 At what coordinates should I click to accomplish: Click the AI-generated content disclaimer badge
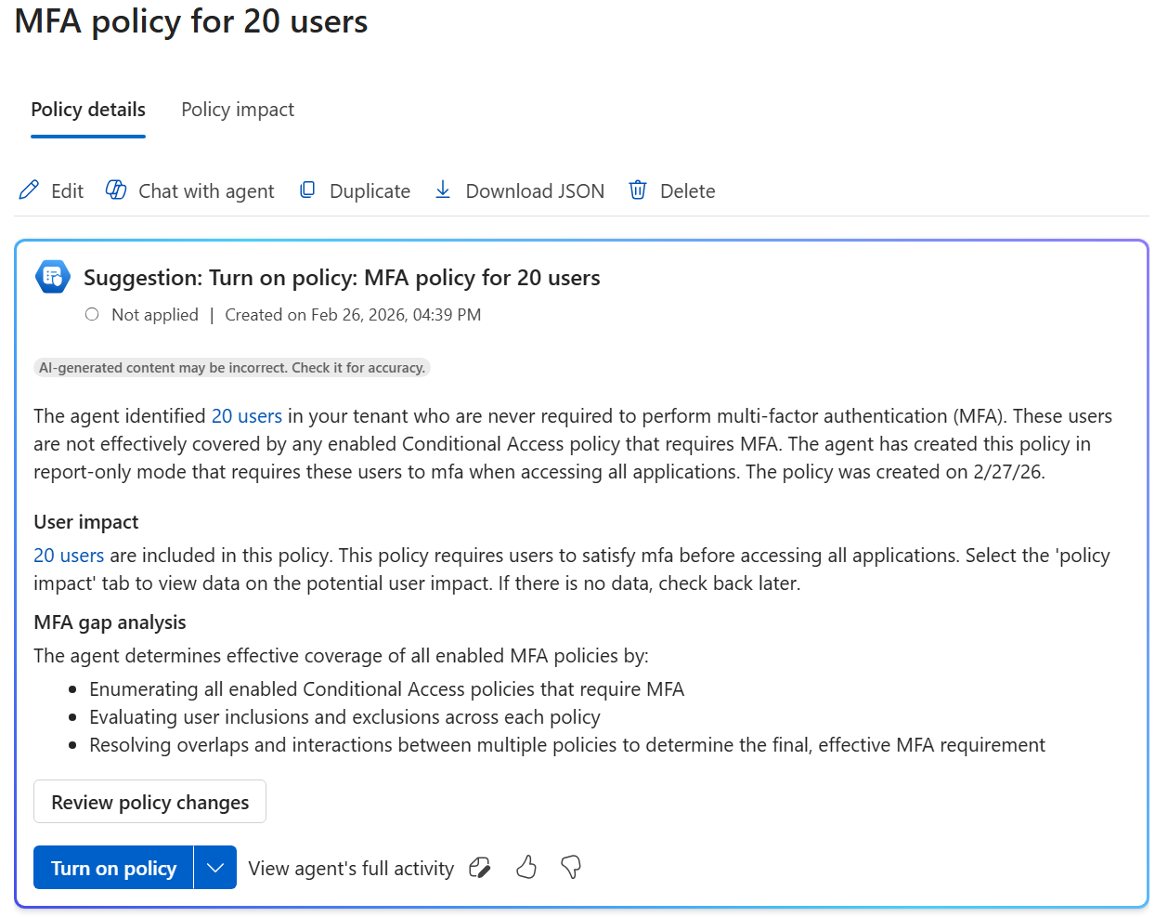[232, 368]
